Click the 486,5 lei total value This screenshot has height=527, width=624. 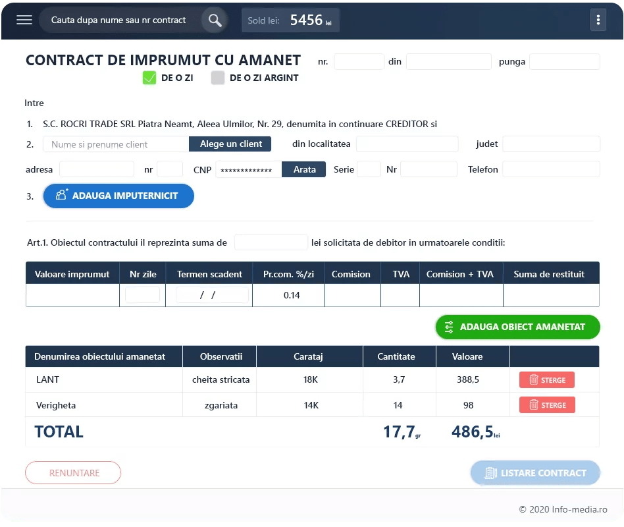(475, 431)
